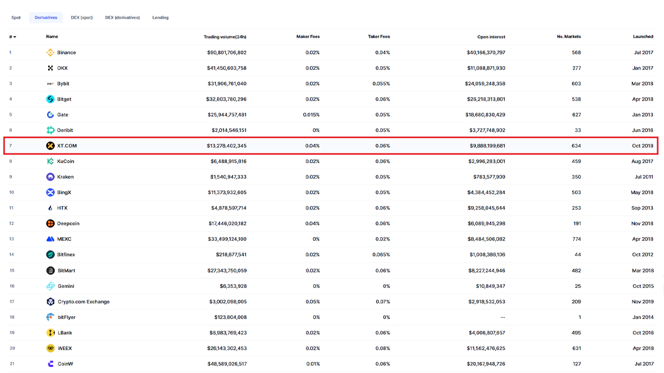This screenshot has width=664, height=373.
Task: Open the XT.COM exchange name link
Action: click(67, 146)
